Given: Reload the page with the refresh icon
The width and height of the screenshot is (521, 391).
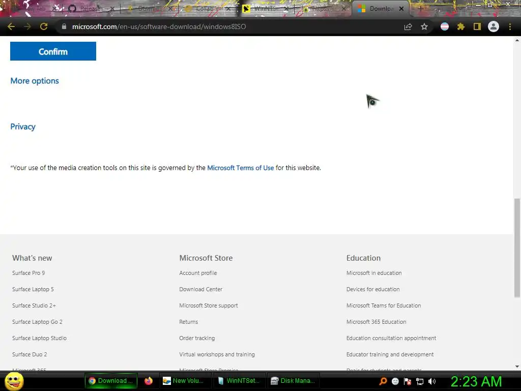Looking at the screenshot, I should click(x=44, y=26).
